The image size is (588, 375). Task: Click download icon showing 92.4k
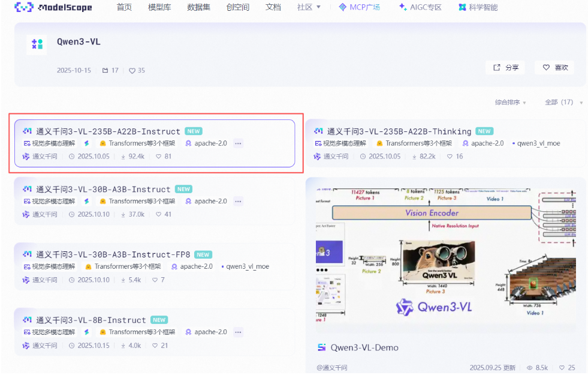pos(123,157)
